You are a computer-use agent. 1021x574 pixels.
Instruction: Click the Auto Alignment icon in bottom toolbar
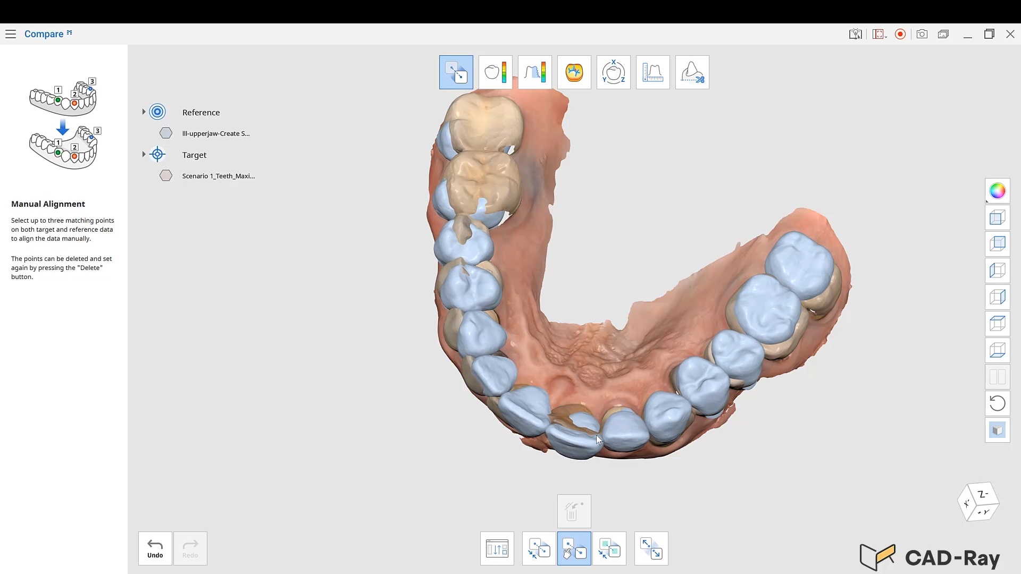[539, 548]
